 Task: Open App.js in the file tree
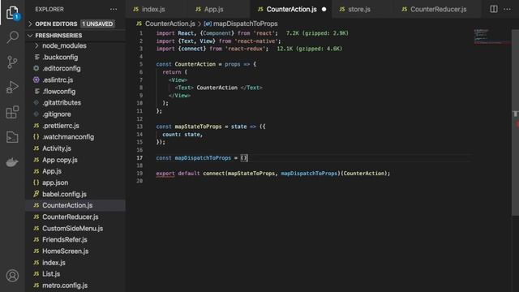coord(52,171)
